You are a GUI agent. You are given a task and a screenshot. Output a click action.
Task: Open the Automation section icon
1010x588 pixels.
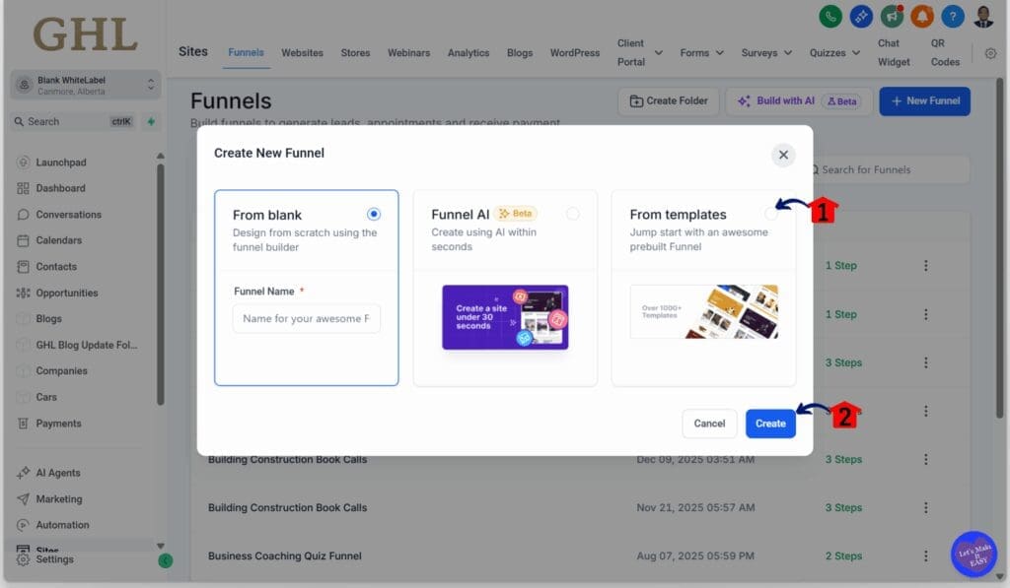click(x=24, y=524)
